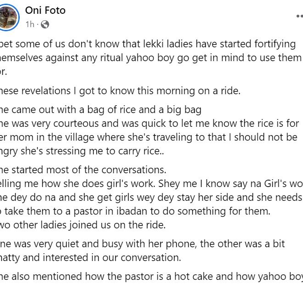Click the line "pastor is a hot cake"
Viewport: 303px width, 284px height.
tap(151, 276)
